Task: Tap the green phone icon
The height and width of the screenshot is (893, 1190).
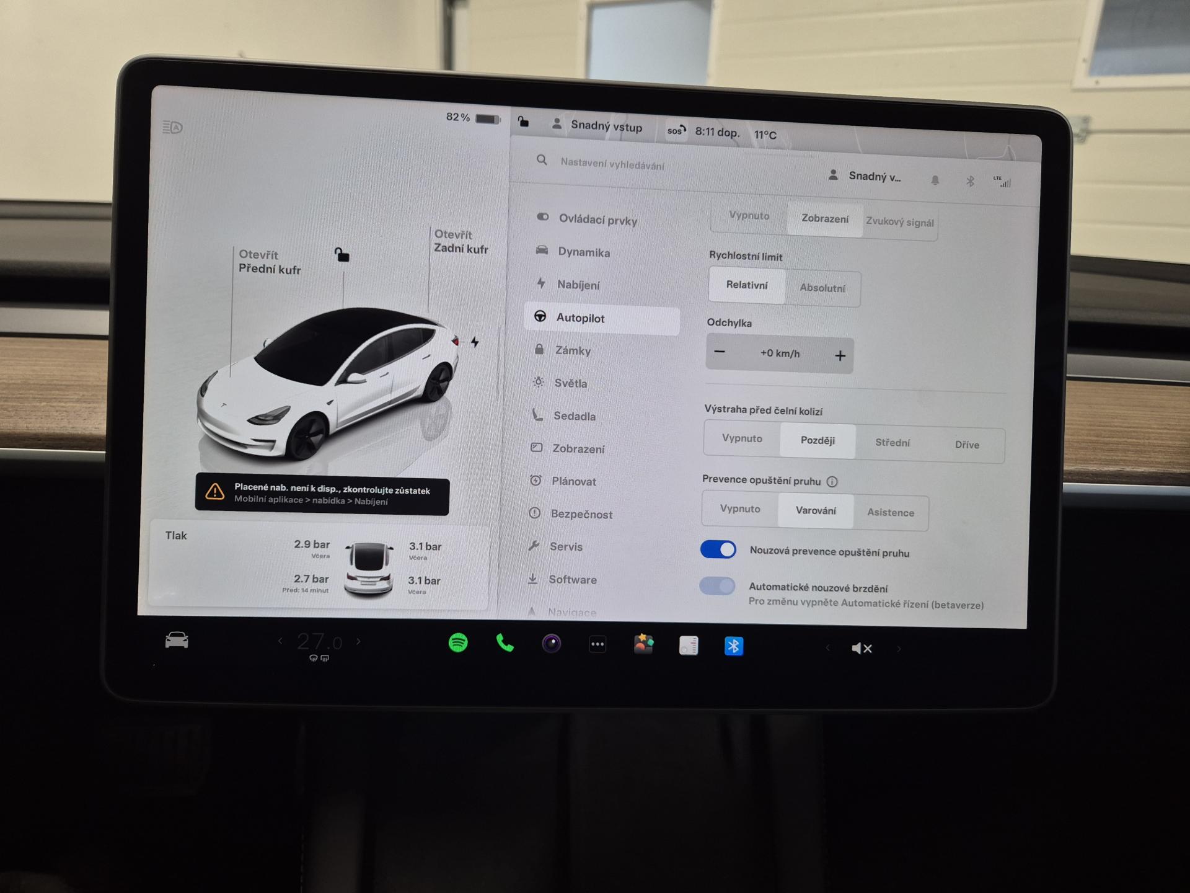Action: click(x=505, y=643)
